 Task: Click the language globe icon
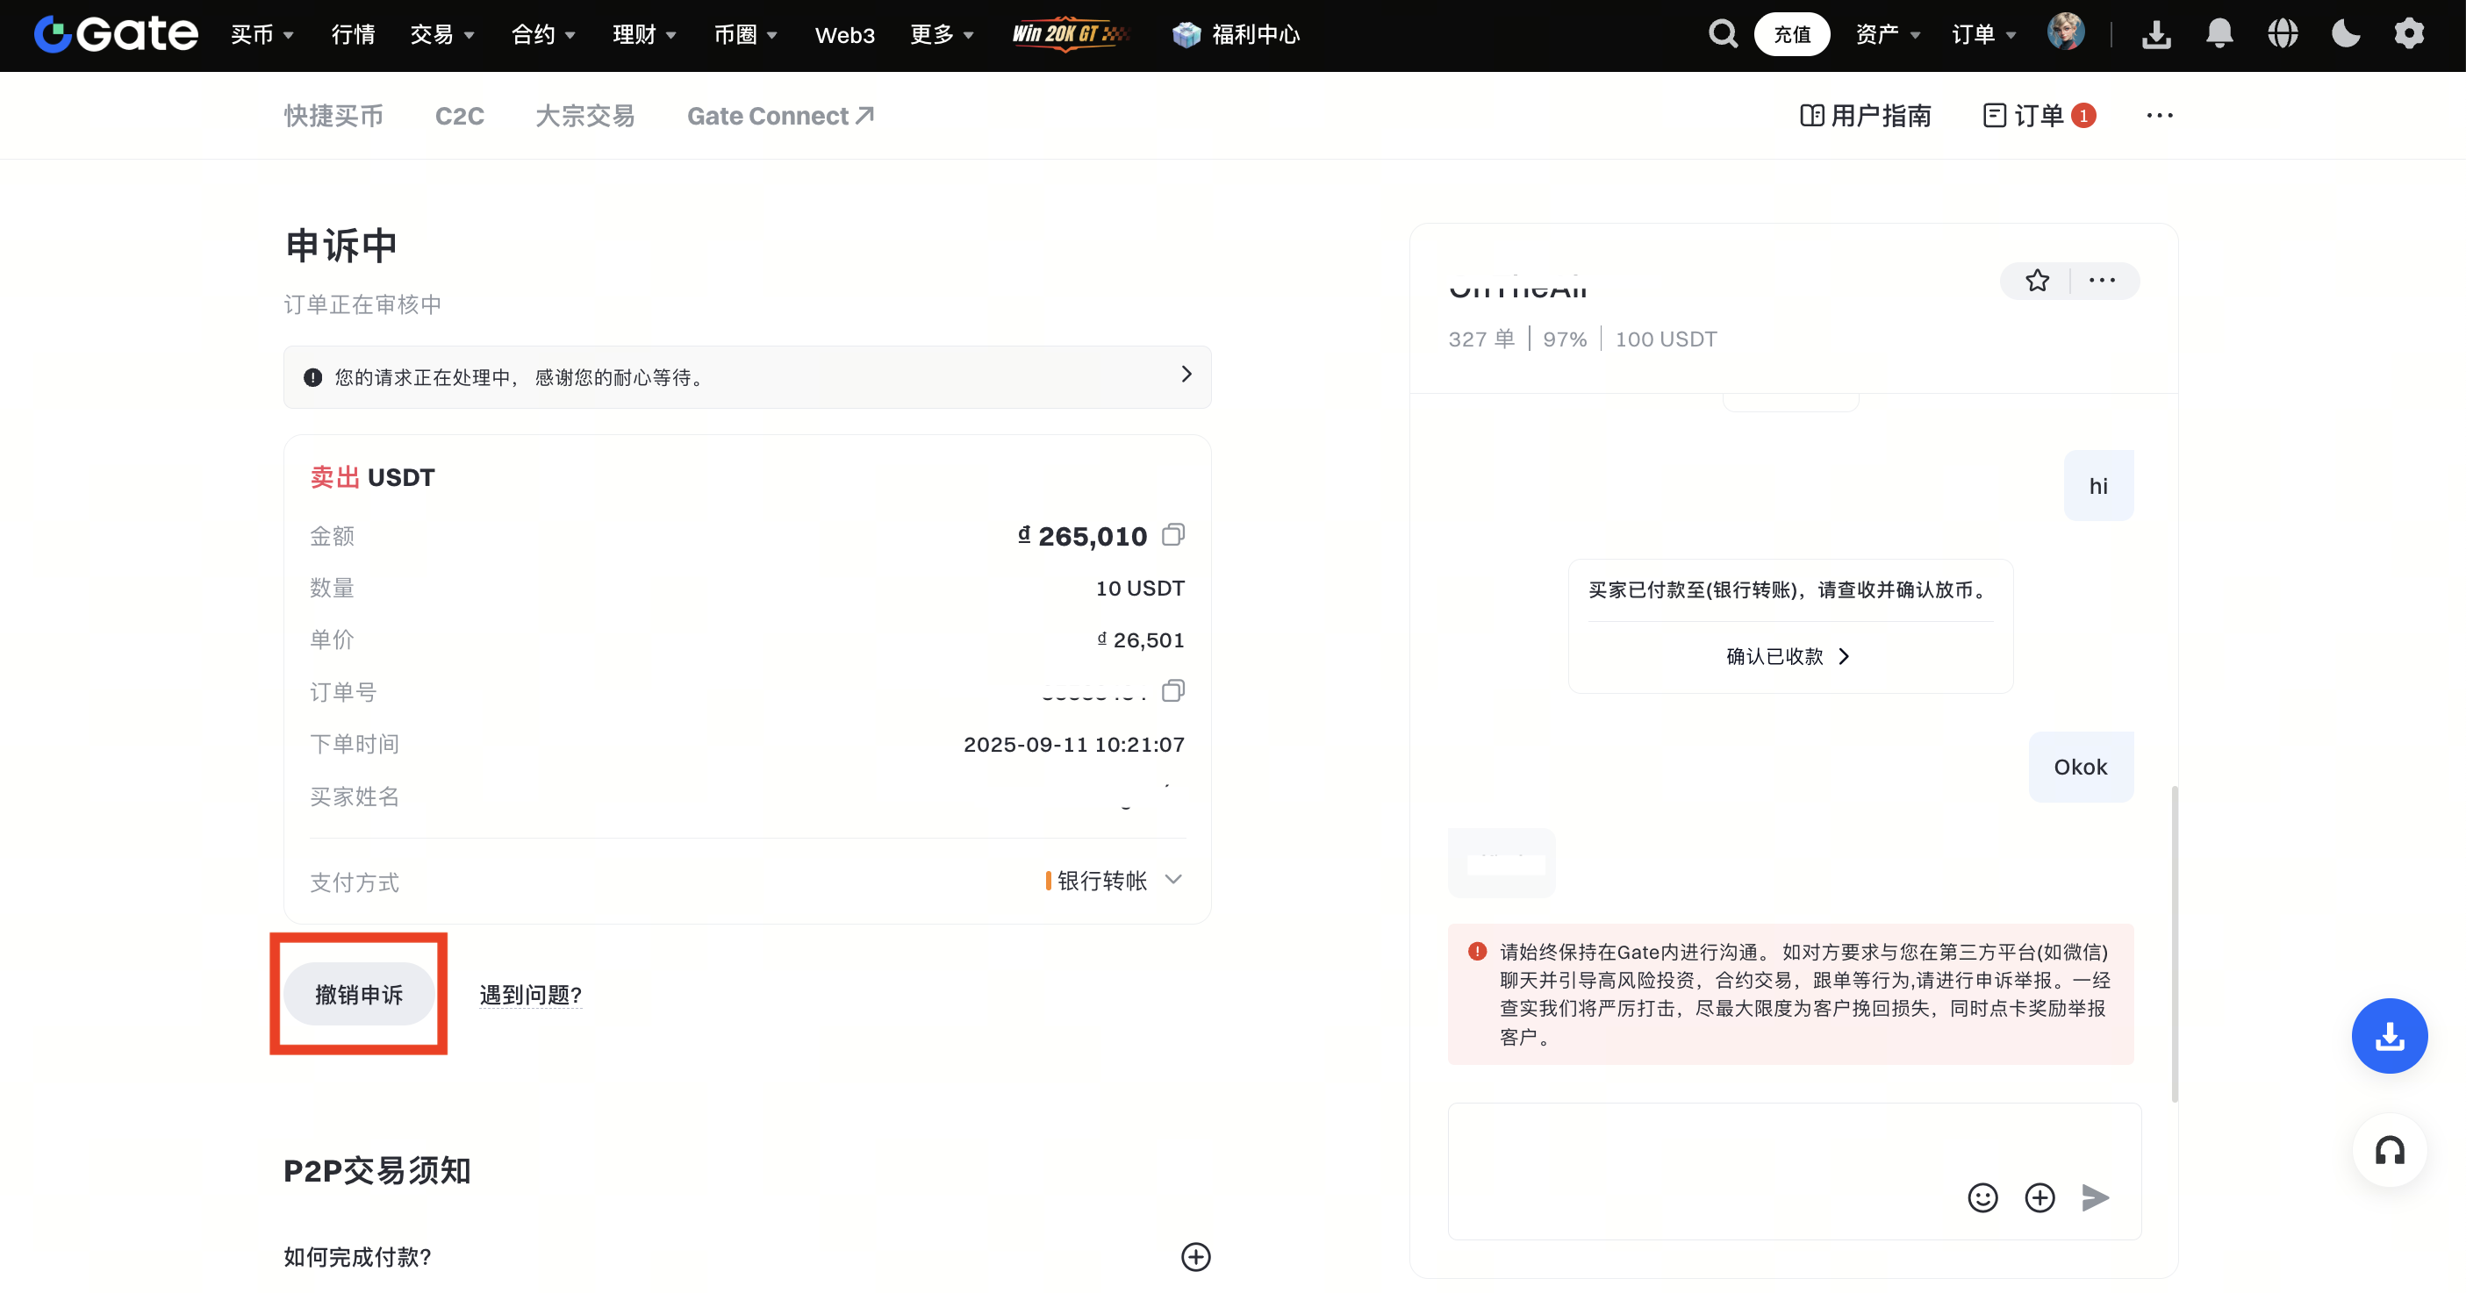2283,34
